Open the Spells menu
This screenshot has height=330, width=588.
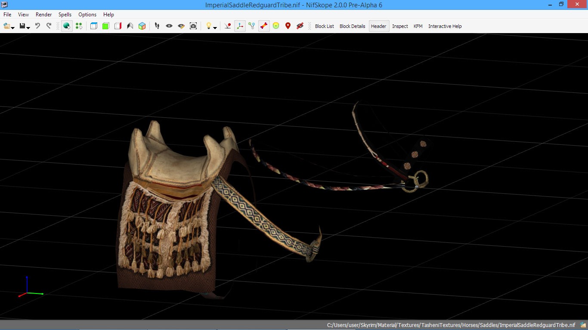click(x=65, y=15)
